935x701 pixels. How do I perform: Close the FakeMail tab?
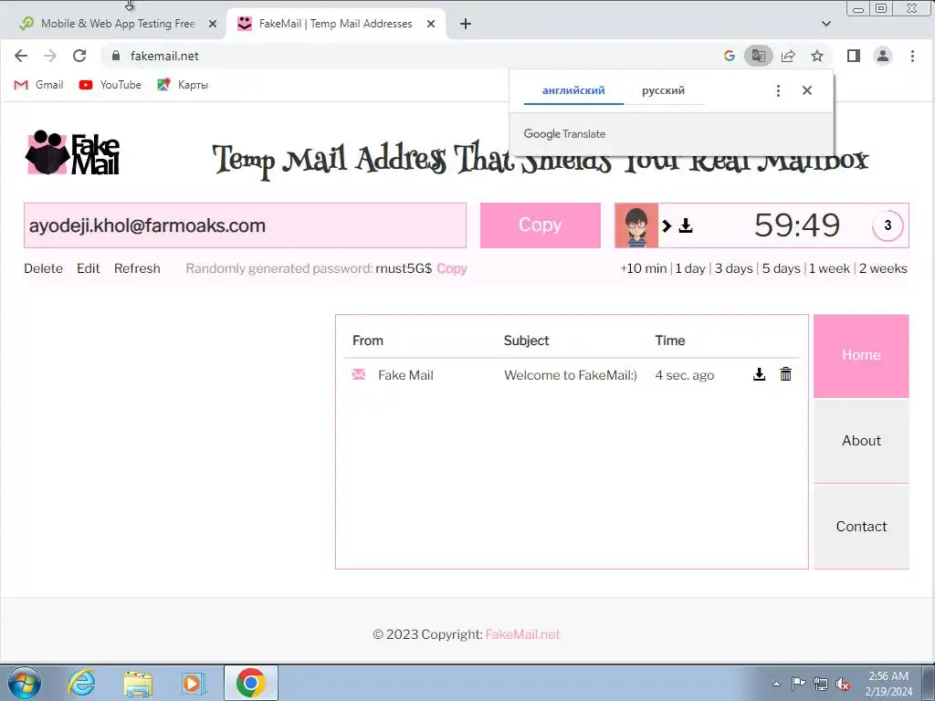[431, 24]
